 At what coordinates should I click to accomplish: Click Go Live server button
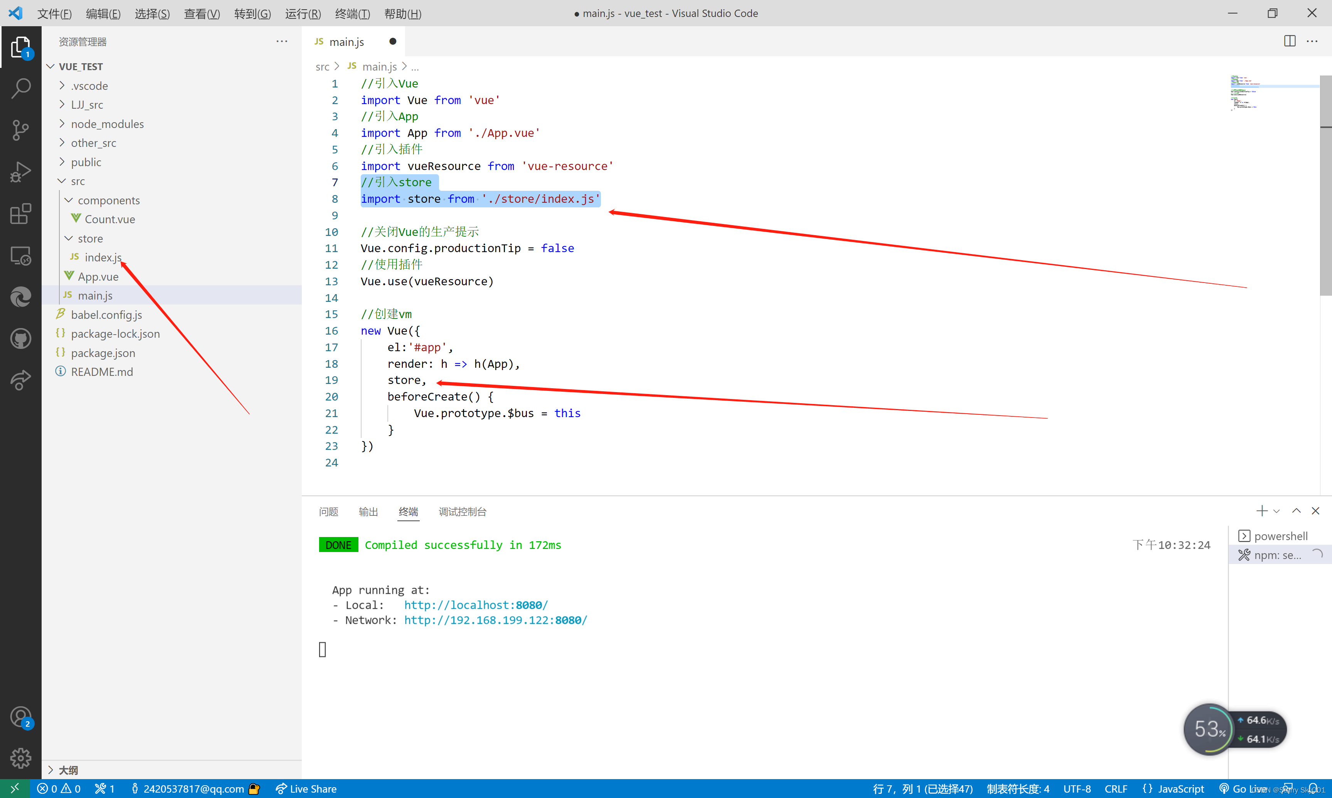click(x=1242, y=789)
